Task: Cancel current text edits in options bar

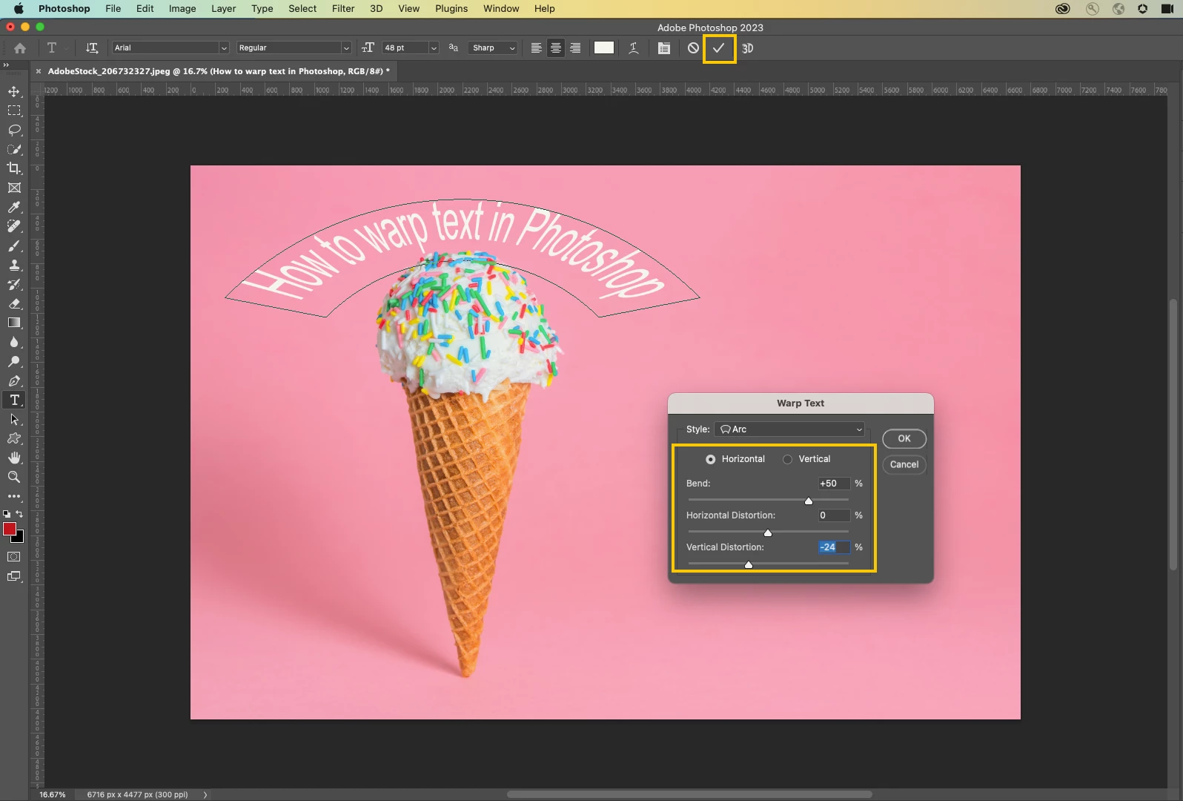Action: tap(693, 48)
